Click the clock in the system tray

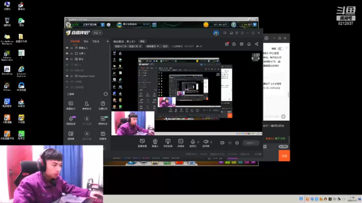352,199
